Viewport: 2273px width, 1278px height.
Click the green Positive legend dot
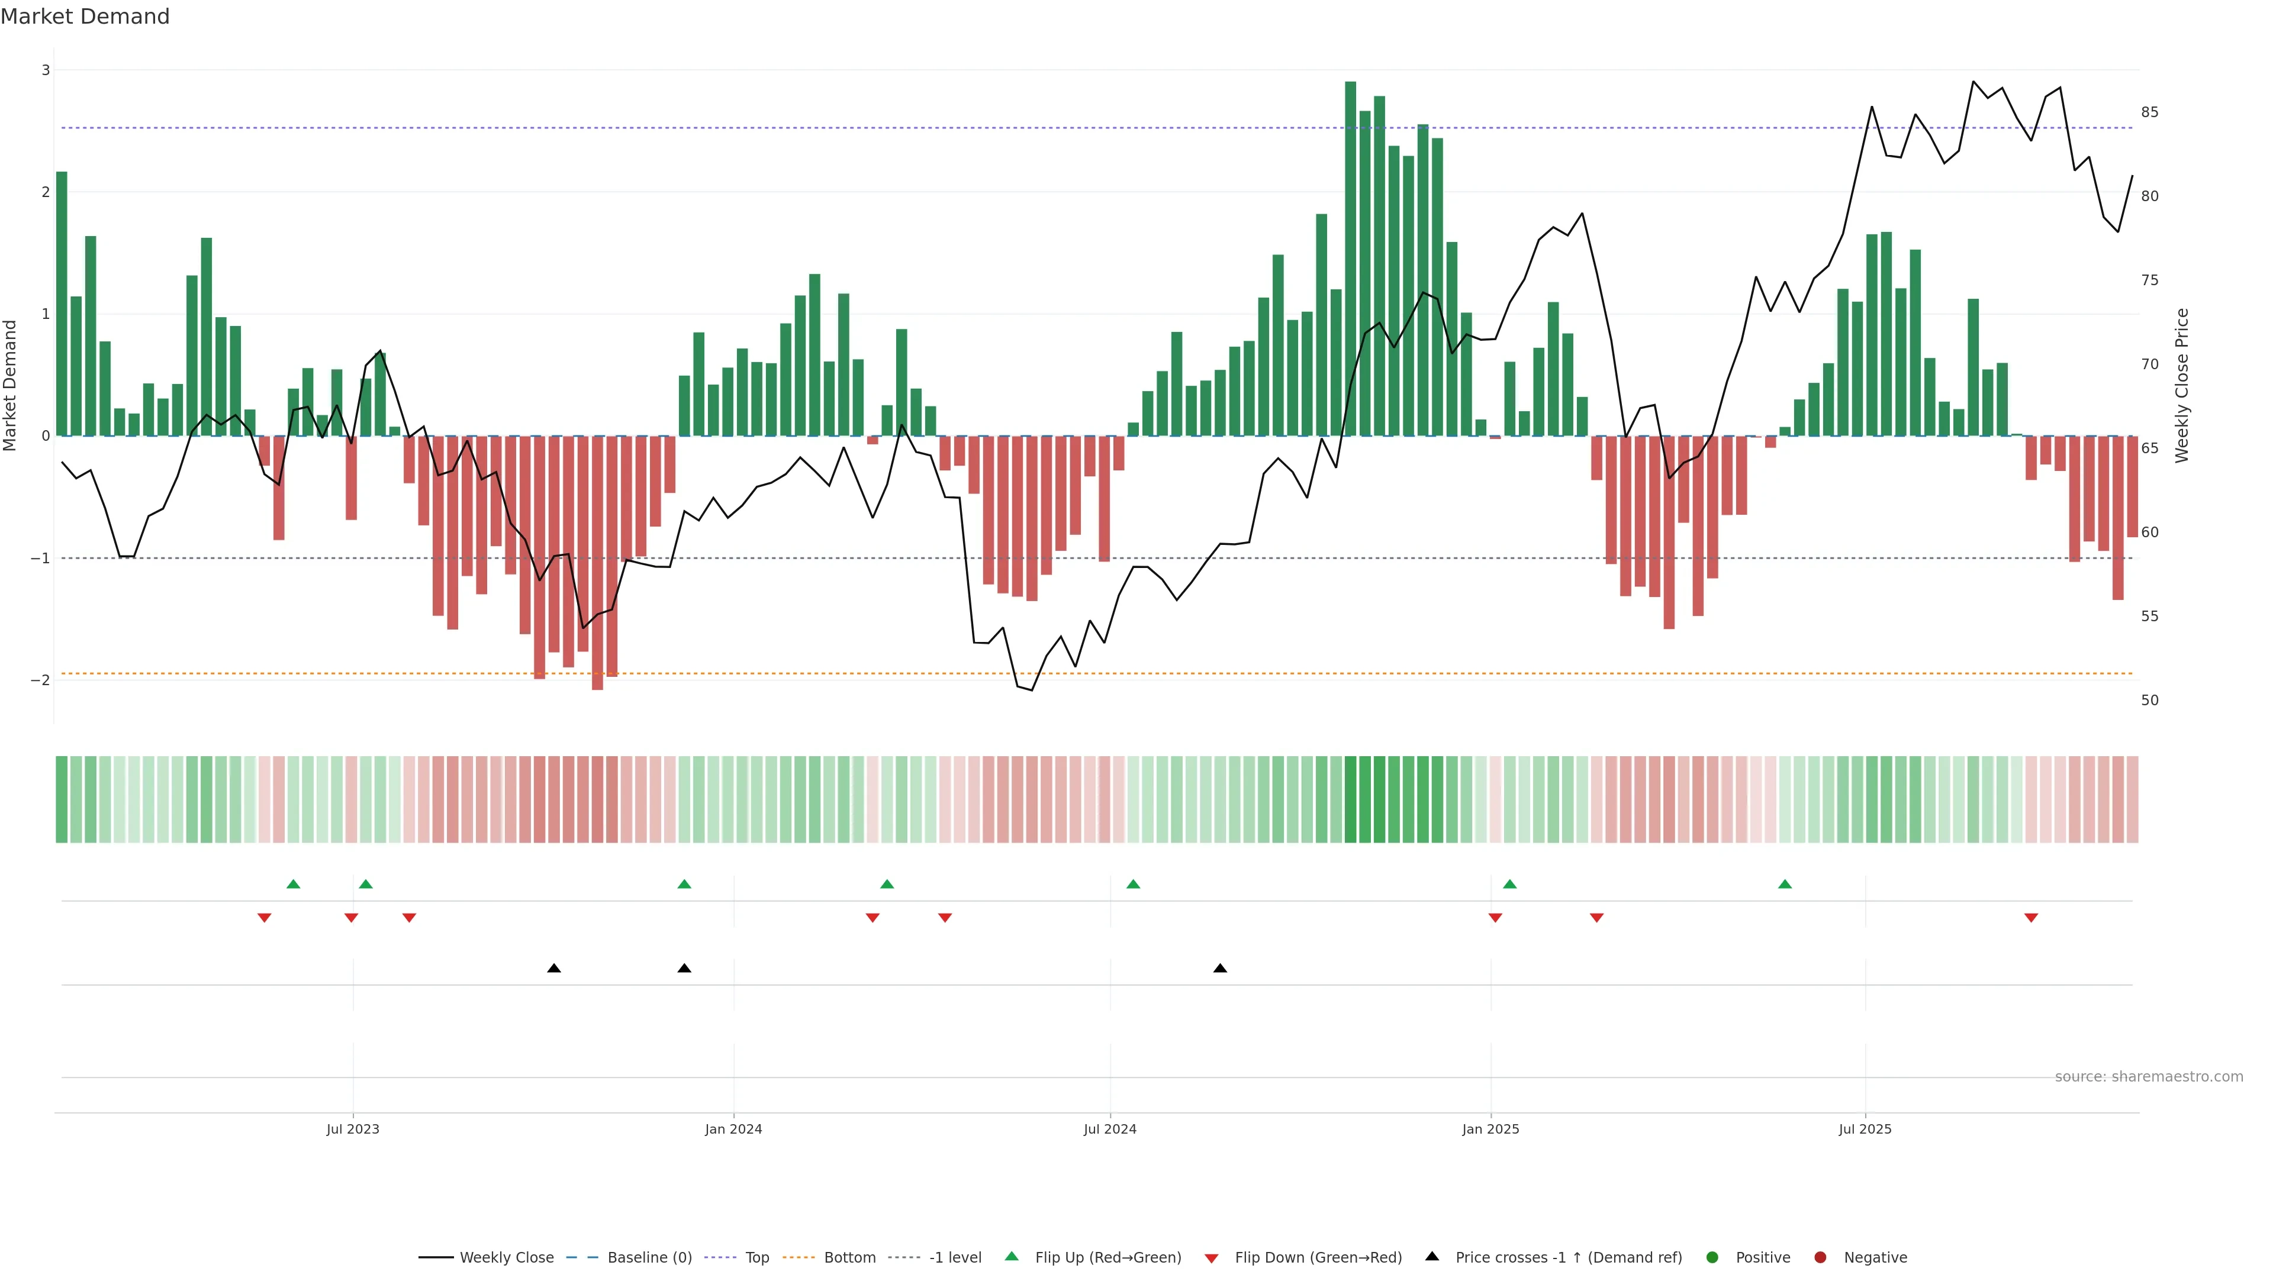[x=1712, y=1258]
